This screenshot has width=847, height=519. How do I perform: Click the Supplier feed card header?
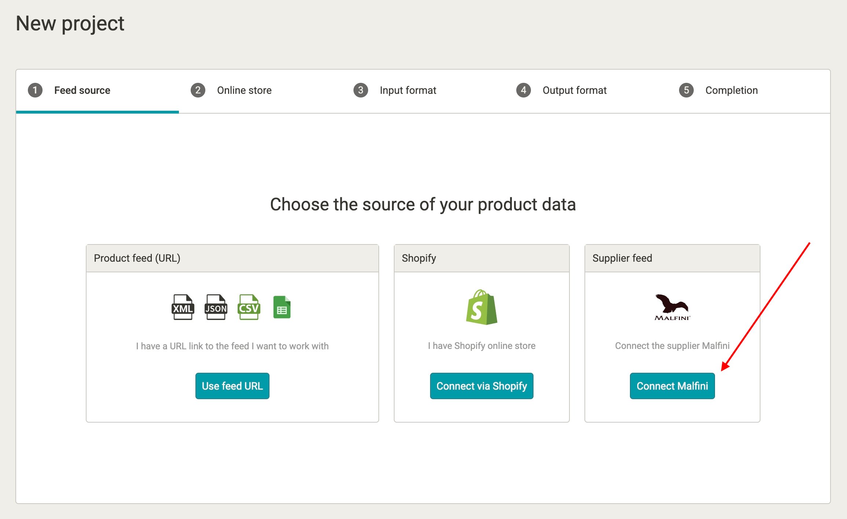(672, 258)
